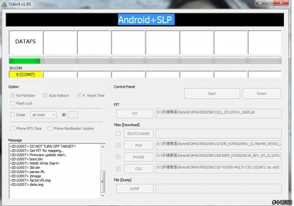Toggle the Auto Reboot checkbox
Viewport: 294px width, 206px height.
(45, 95)
